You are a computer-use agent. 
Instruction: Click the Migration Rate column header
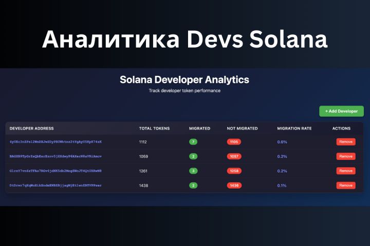pos(294,128)
